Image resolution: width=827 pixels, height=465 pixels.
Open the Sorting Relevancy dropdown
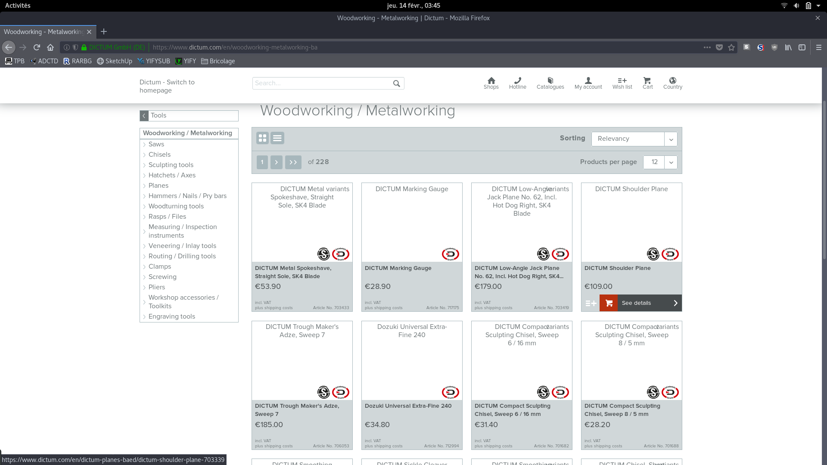[x=634, y=139]
